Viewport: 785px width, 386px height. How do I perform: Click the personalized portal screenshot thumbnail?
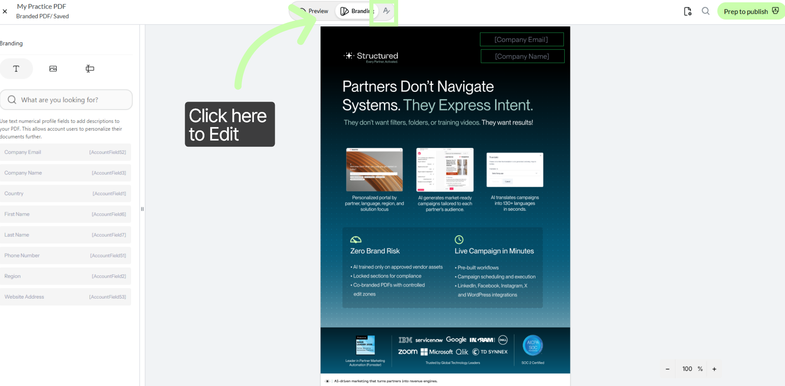point(375,170)
